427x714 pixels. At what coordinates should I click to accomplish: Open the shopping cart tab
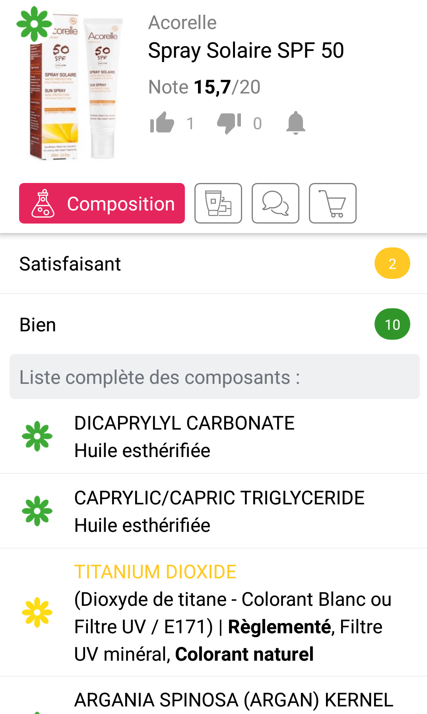pyautogui.click(x=332, y=203)
